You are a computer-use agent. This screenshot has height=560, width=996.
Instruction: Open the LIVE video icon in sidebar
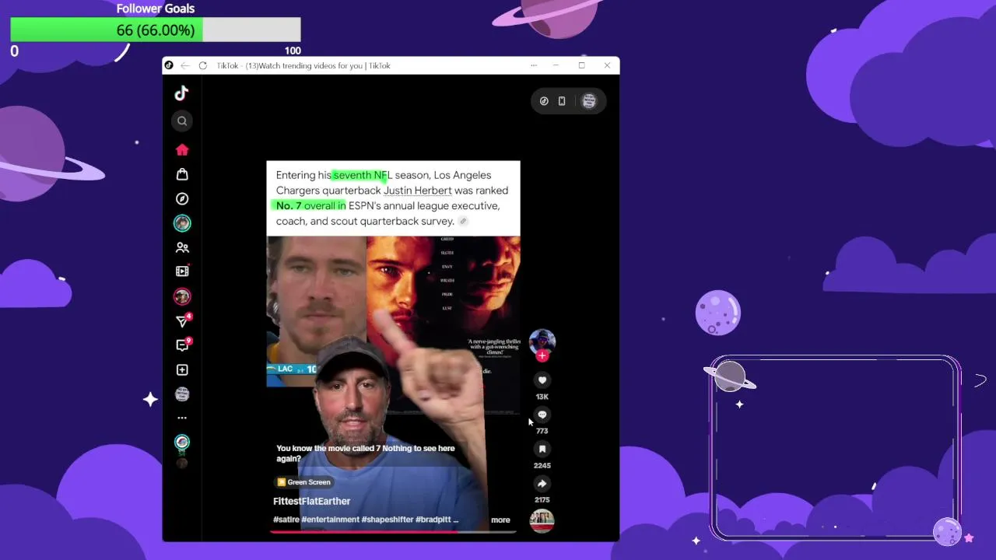click(x=182, y=271)
